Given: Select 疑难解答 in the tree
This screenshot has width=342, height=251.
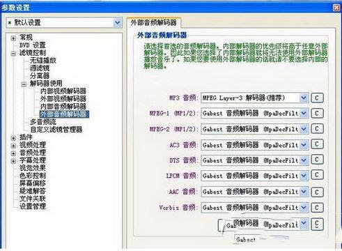Looking at the screenshot, I should click(x=33, y=191).
